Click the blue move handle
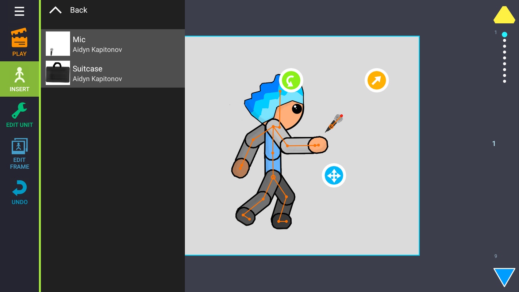This screenshot has width=519, height=292. (334, 176)
